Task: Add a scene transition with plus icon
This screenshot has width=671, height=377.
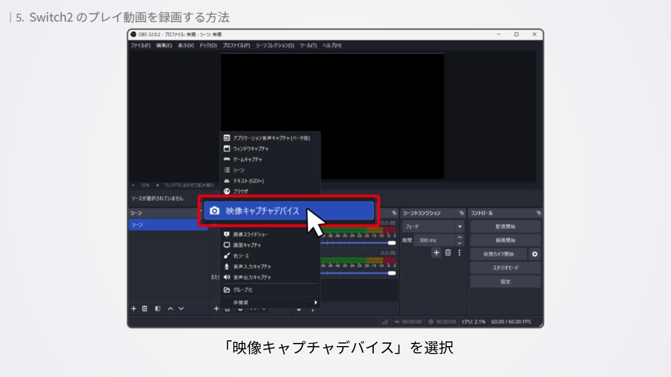Action: [x=436, y=252]
